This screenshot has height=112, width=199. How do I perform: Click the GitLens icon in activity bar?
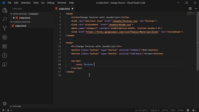point(5,55)
